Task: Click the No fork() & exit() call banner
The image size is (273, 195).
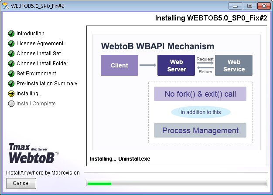Action: pyautogui.click(x=200, y=94)
